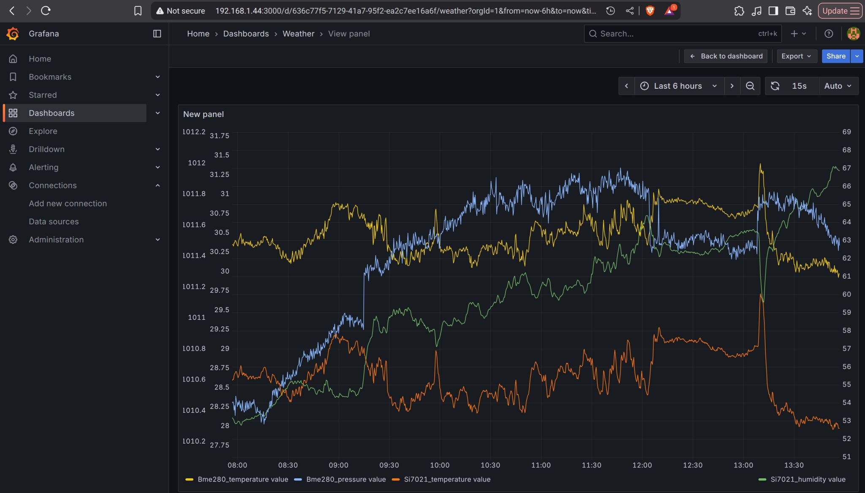Focus the Search input field
The width and height of the screenshot is (865, 493).
point(676,33)
